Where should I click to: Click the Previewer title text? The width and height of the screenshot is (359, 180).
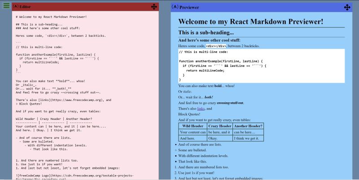[x=189, y=7]
